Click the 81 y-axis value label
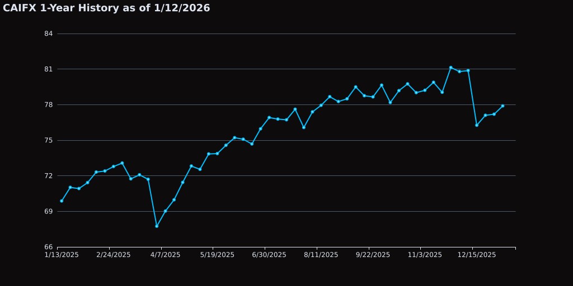The height and width of the screenshot is (286, 573). (x=48, y=69)
